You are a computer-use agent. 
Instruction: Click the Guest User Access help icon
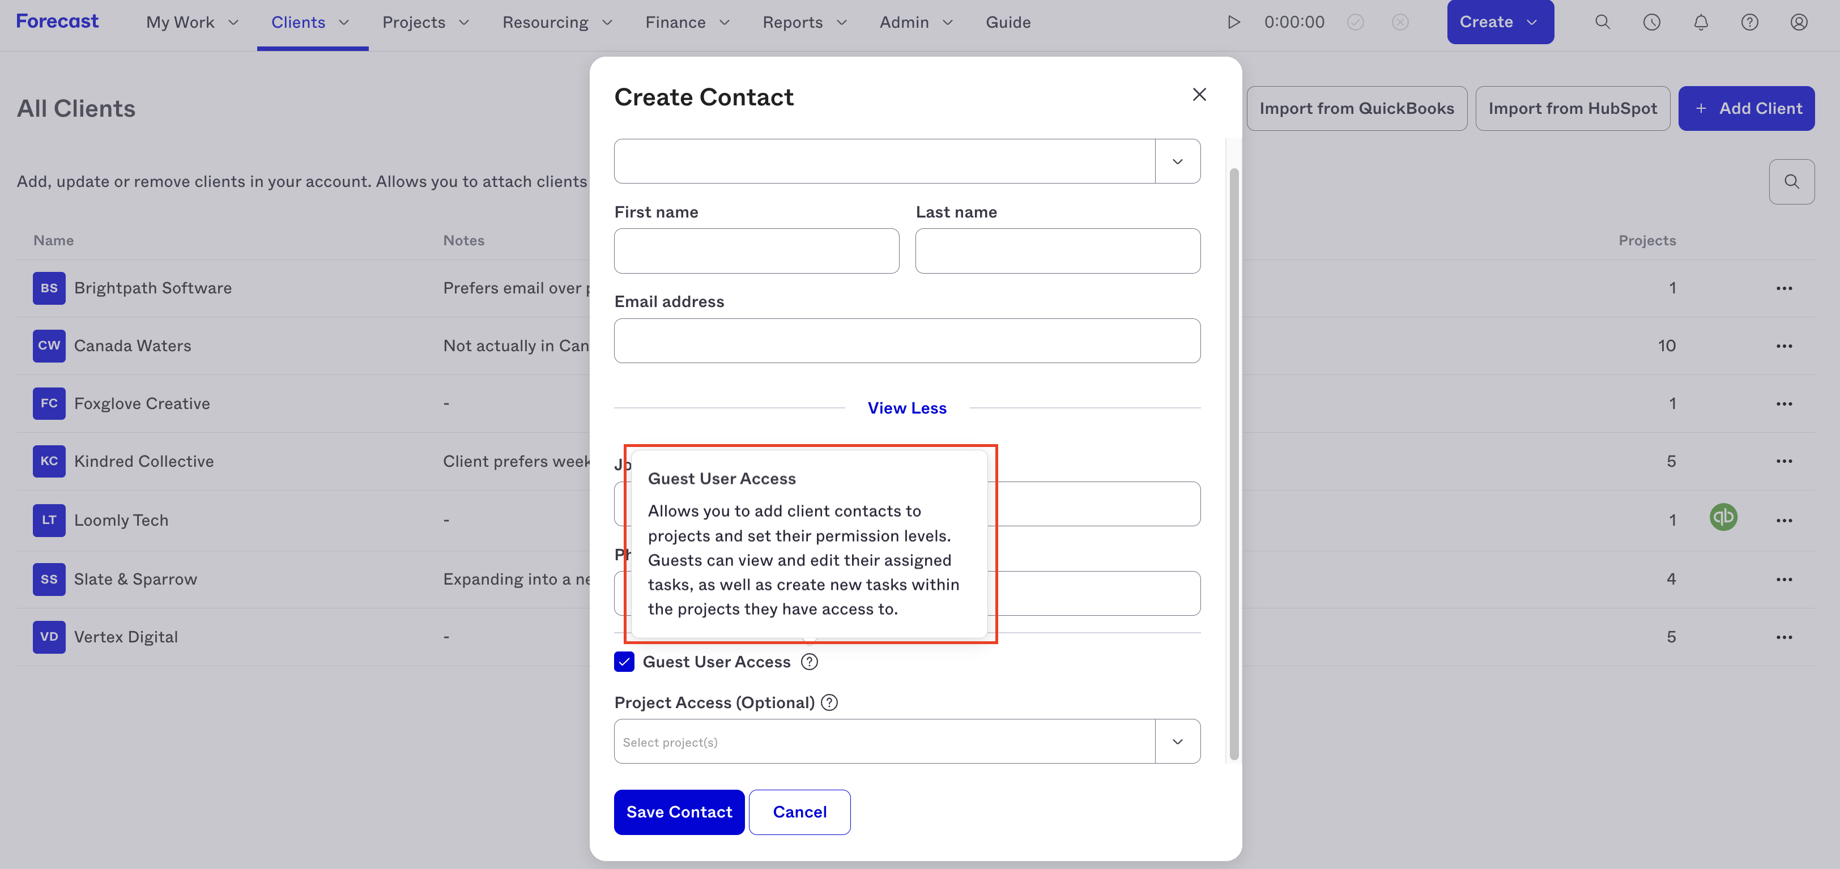810,662
